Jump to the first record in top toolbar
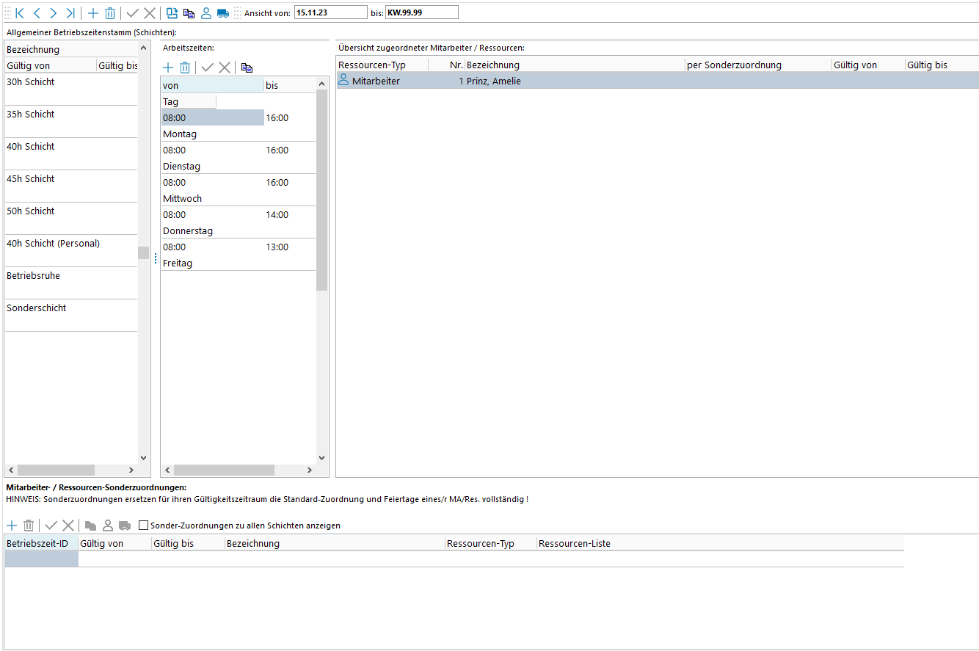This screenshot has height=651, width=979. coord(20,12)
